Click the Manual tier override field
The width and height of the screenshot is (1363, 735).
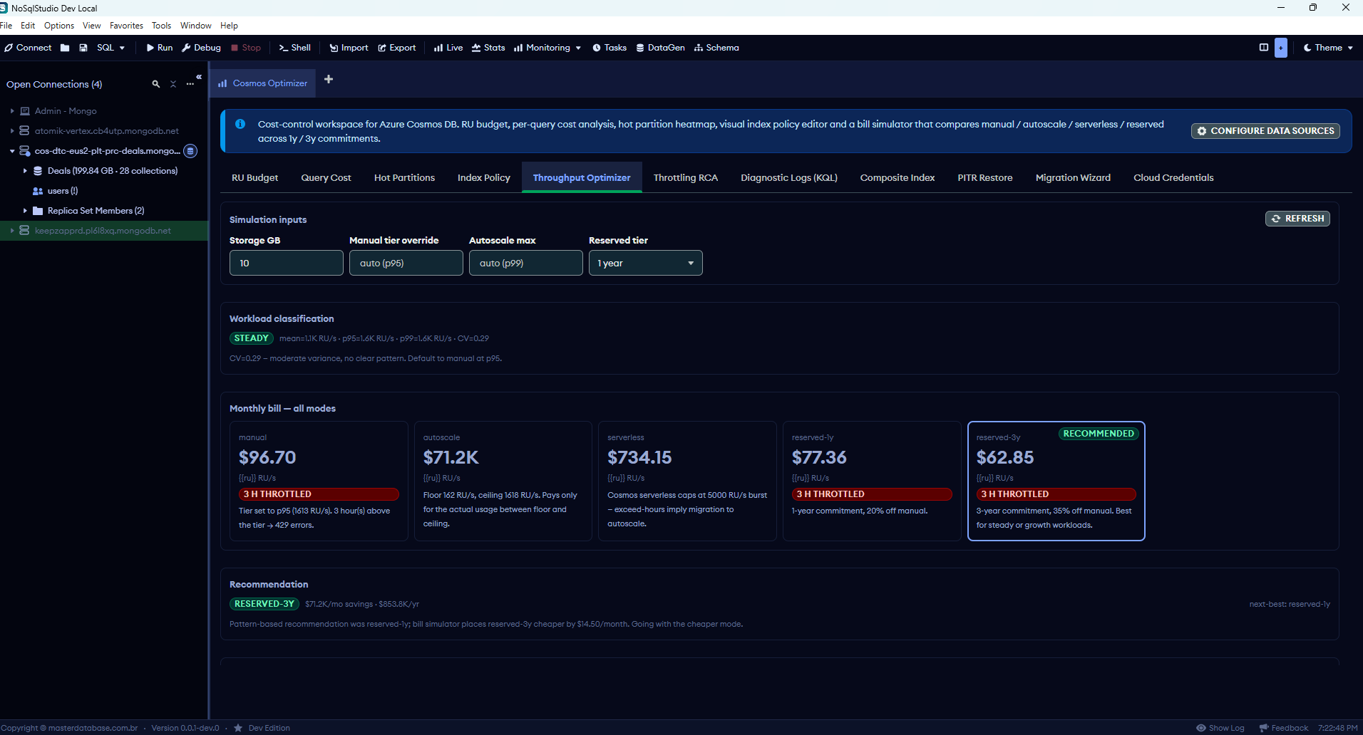pyautogui.click(x=406, y=263)
